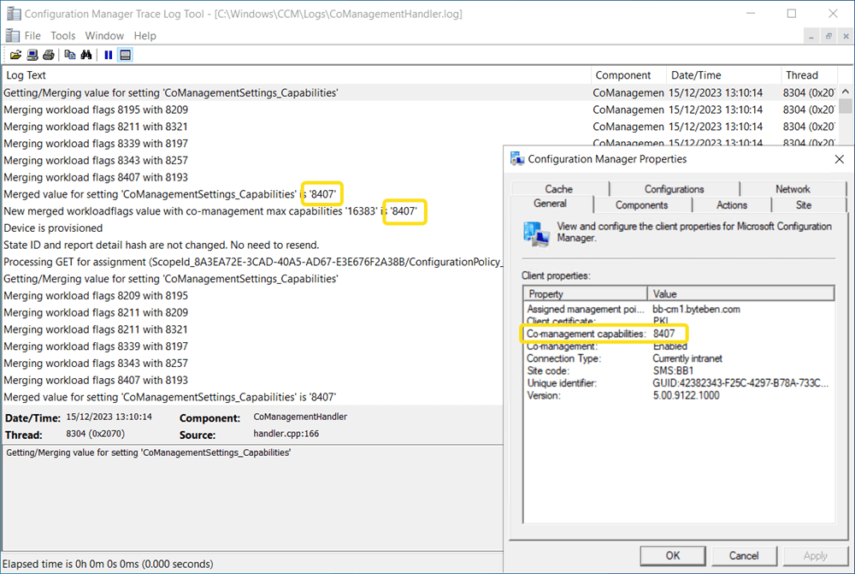Switch to the Site tab
Viewport: 855px width, 574px height.
(804, 204)
